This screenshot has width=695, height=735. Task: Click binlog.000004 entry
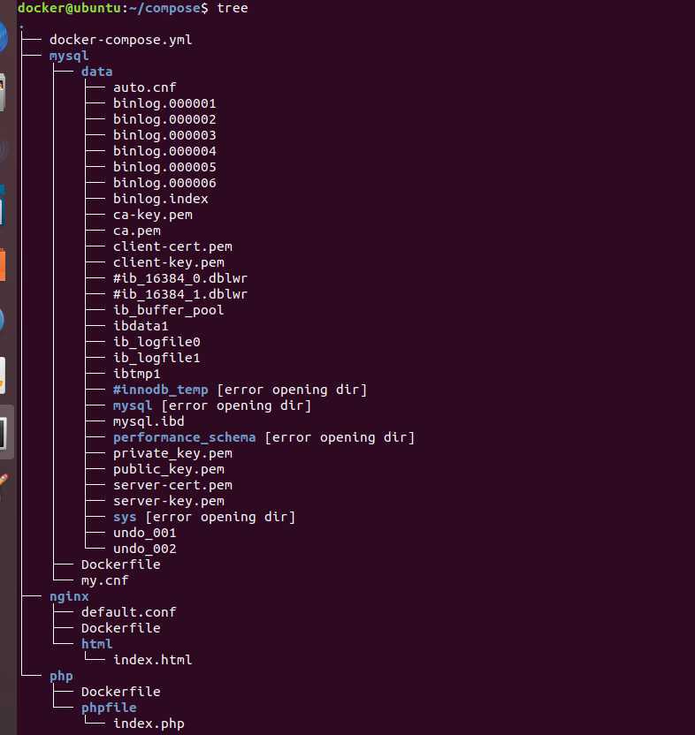(x=164, y=151)
